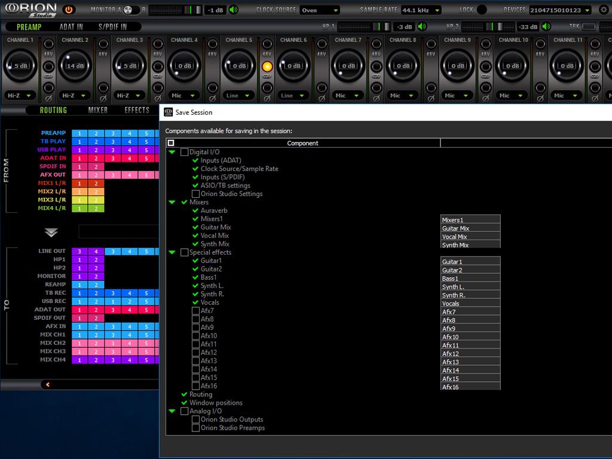Click the MIX1 L/R source channel 1 cell

(79, 183)
